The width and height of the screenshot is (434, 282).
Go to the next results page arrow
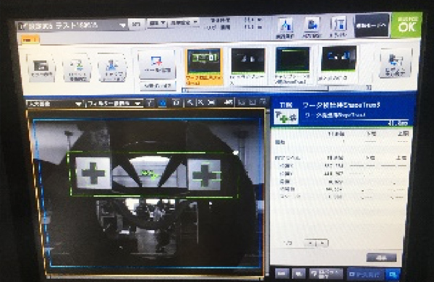(323, 243)
